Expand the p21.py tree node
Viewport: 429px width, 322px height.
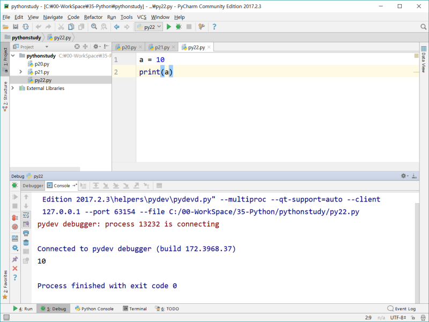[20, 72]
